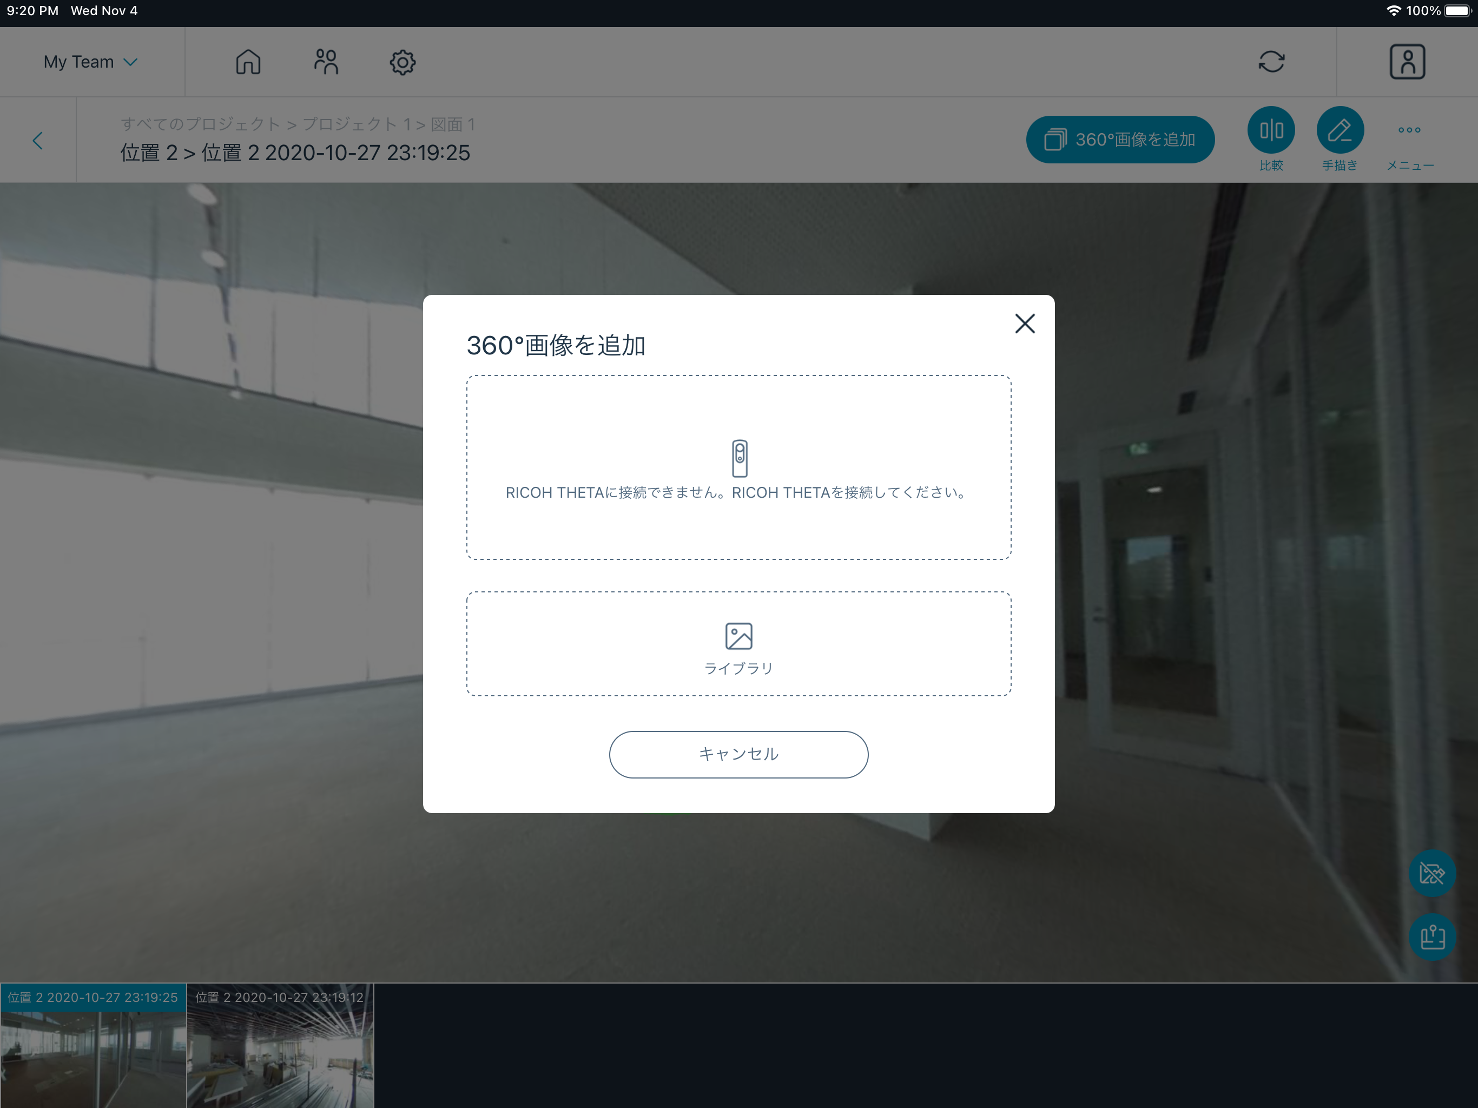Click the RICOH THETA connection box
The height and width of the screenshot is (1108, 1478).
pyautogui.click(x=738, y=467)
